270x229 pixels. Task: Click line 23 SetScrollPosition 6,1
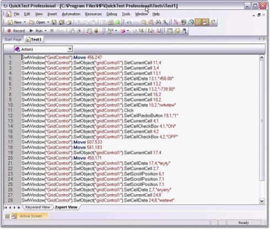[93, 174]
